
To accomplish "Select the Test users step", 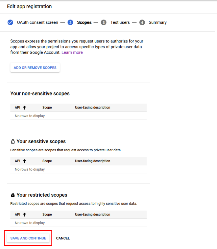I will tap(120, 22).
